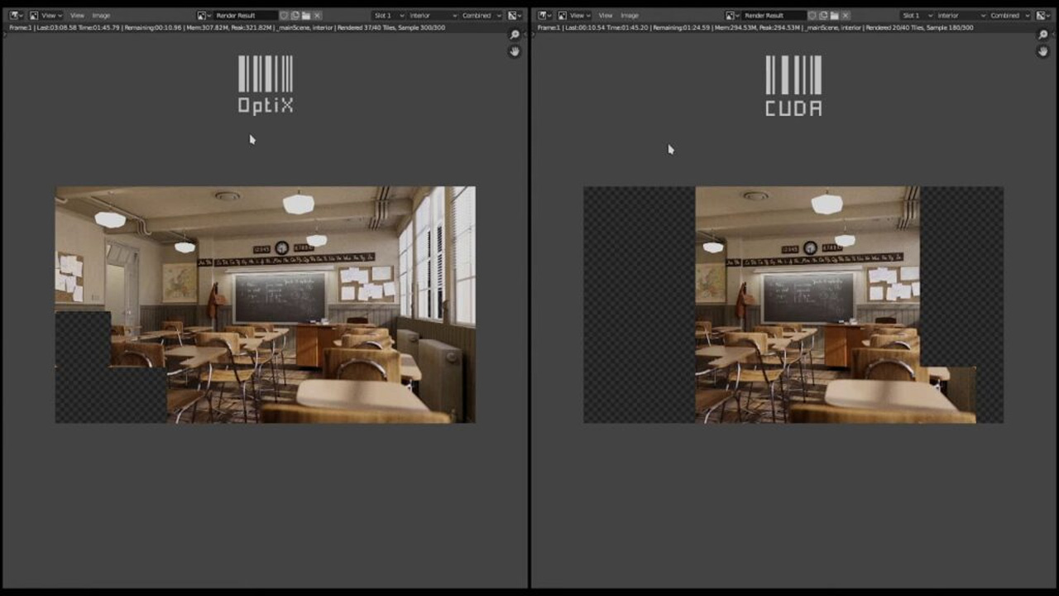Viewport: 1059px width, 596px height.
Task: Click the new image icon in the OptiX header
Action: (294, 15)
